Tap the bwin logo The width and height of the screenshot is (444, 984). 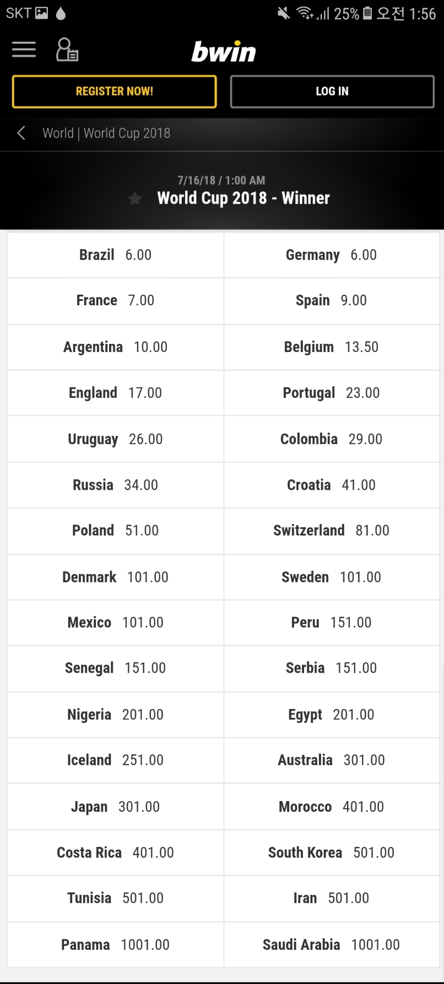click(x=224, y=52)
